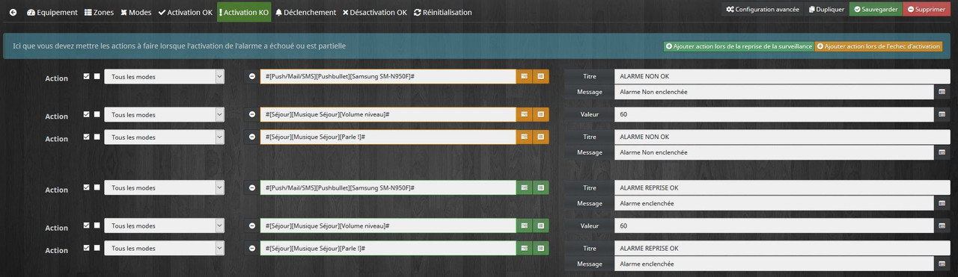
Task: Click 'Ajouter action lors de la reprise de la surveillance'
Action: click(739, 46)
